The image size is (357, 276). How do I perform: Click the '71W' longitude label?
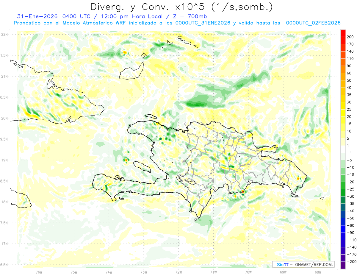(213, 272)
